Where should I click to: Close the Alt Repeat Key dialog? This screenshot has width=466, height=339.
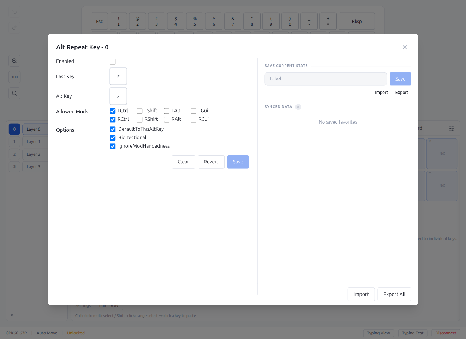(x=405, y=47)
